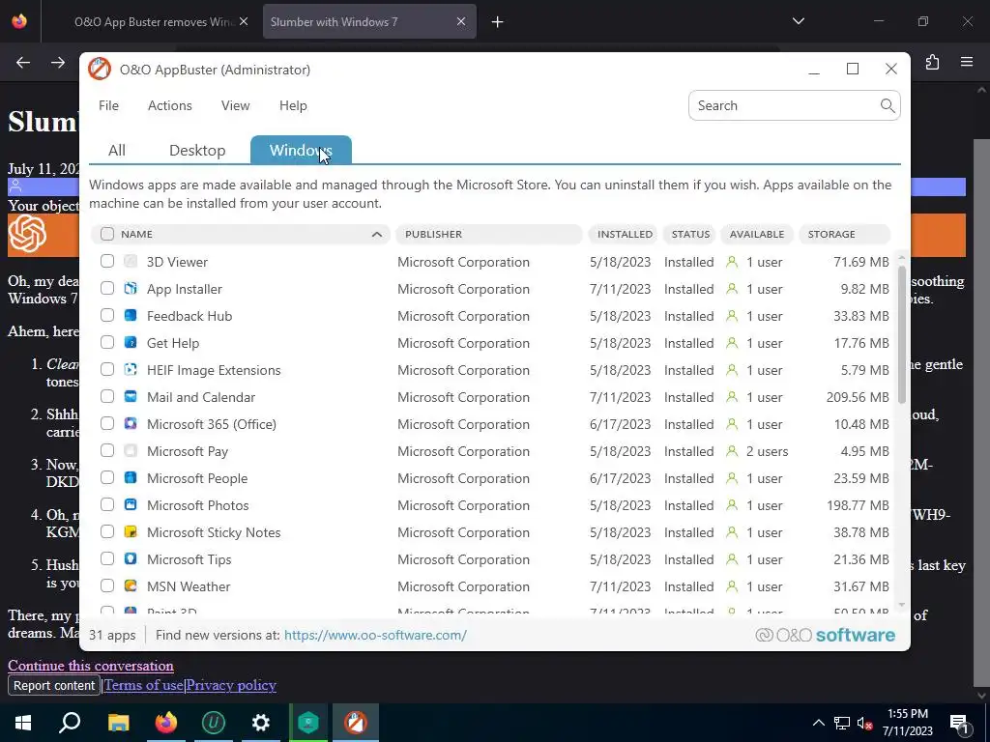Open the Actions menu
This screenshot has height=742, width=990.
(x=170, y=105)
